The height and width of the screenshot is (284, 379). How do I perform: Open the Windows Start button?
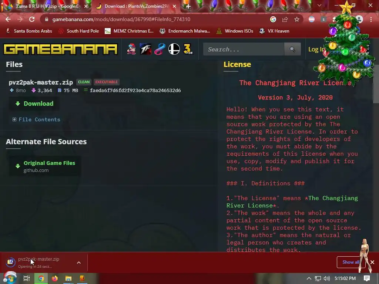click(x=10, y=278)
